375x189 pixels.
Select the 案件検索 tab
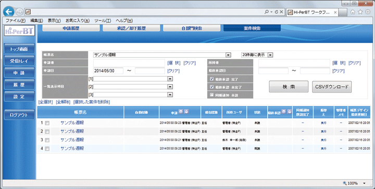[252, 28]
